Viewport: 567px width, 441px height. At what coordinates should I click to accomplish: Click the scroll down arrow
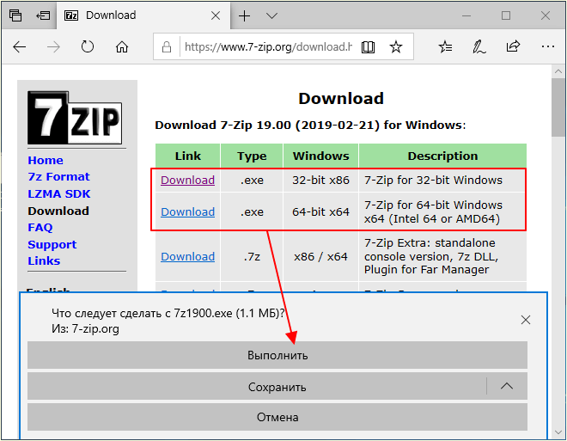pyautogui.click(x=558, y=432)
